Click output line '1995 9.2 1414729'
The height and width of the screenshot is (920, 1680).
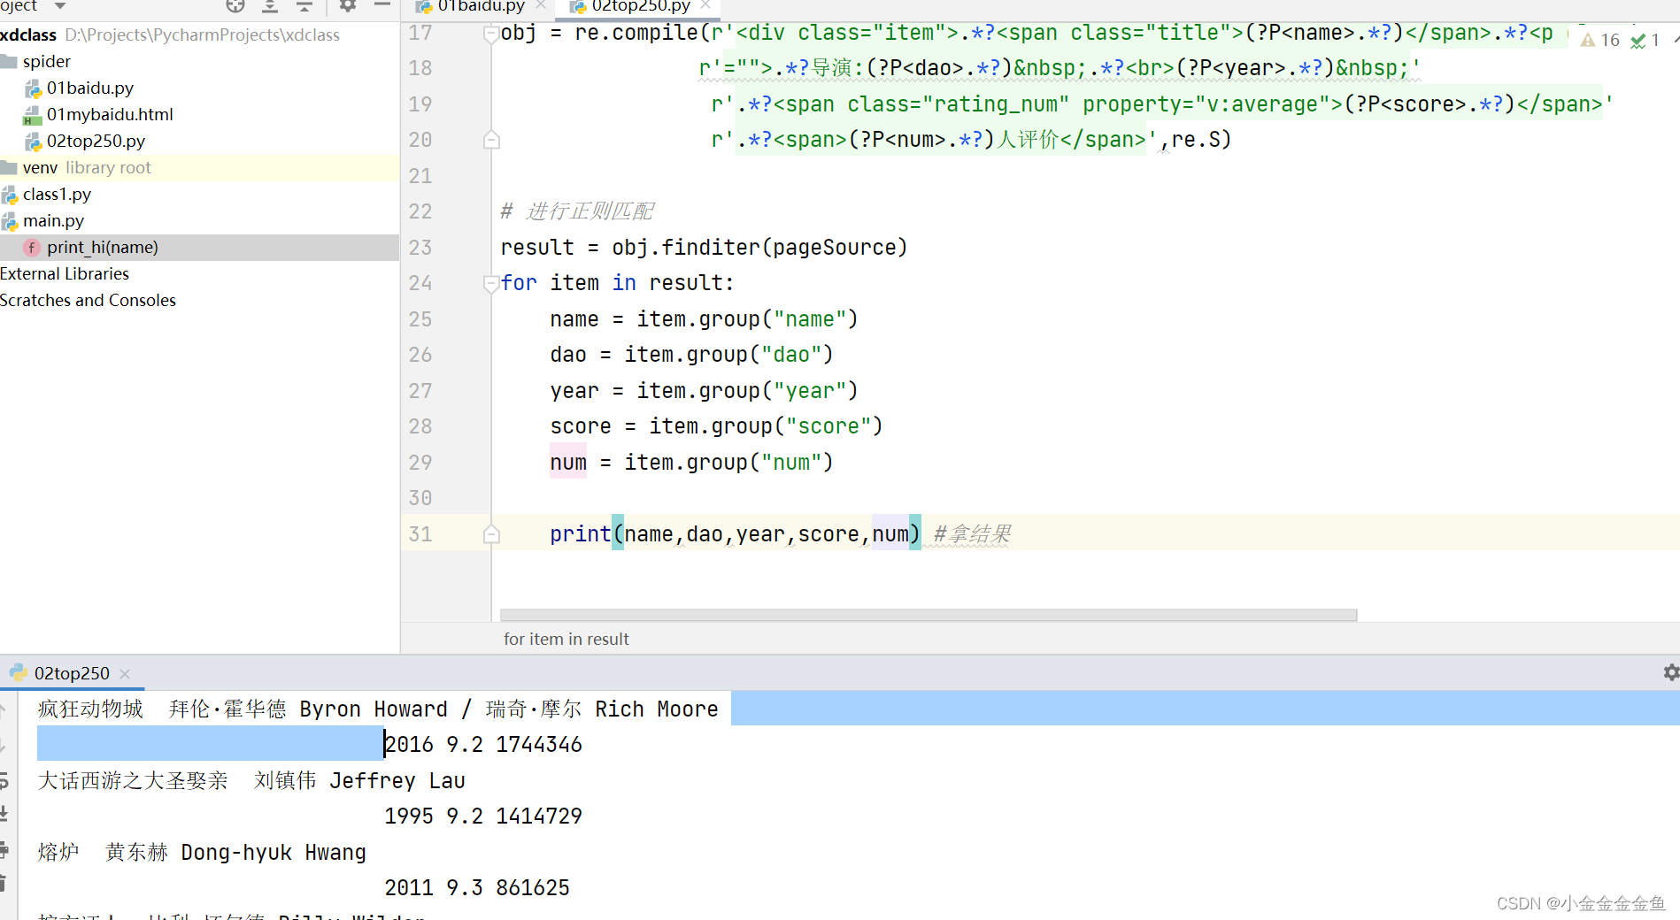483,816
